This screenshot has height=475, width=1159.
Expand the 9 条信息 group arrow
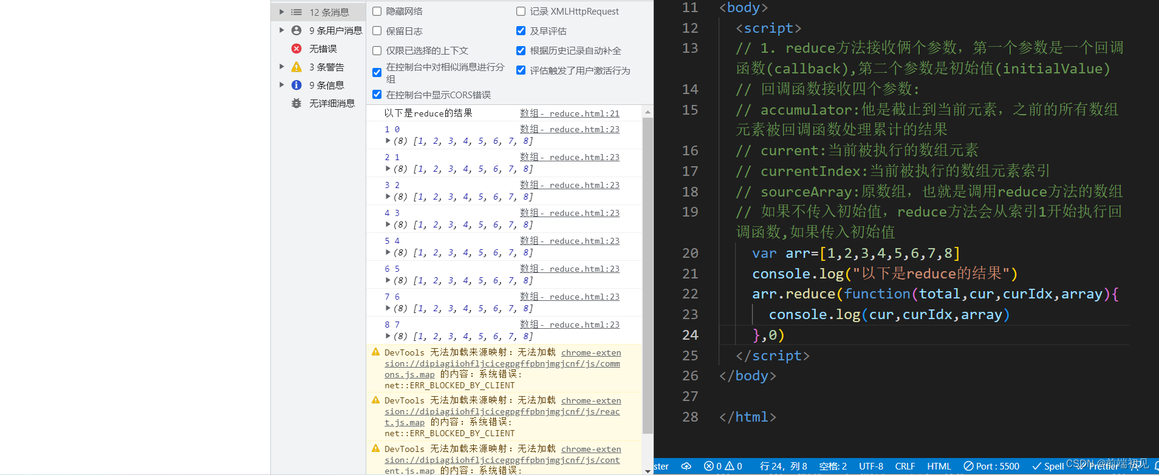[x=281, y=85]
